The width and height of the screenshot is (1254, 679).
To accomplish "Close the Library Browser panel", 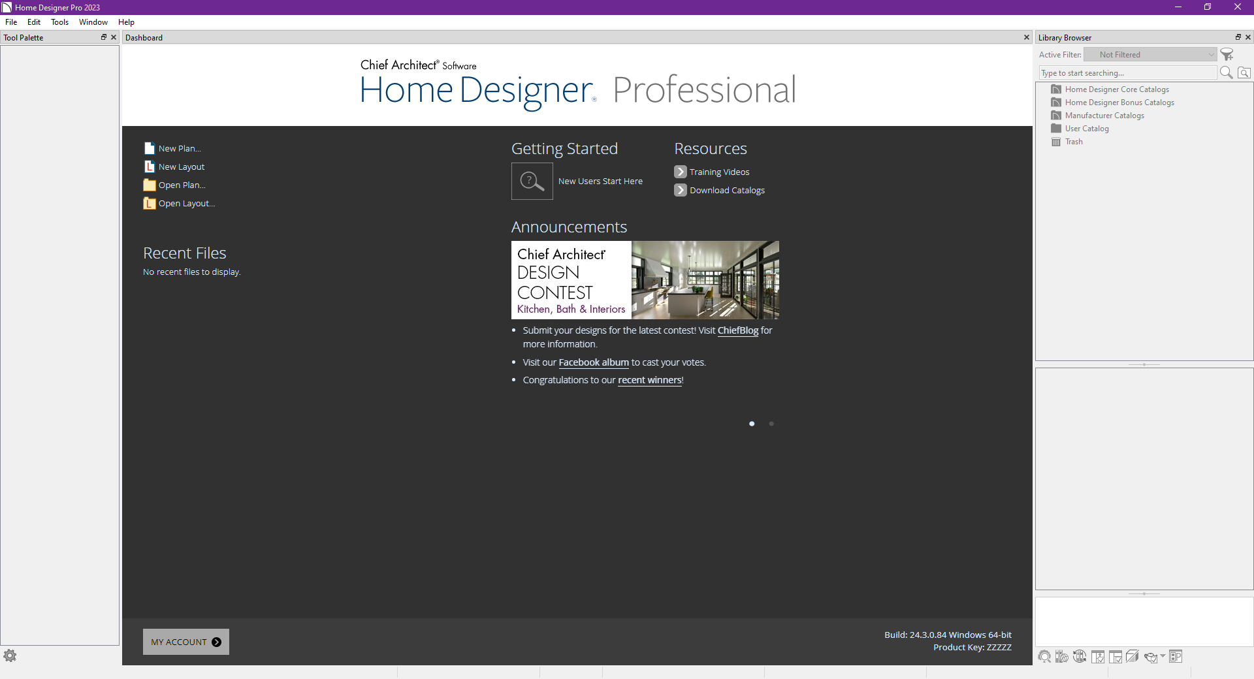I will point(1248,37).
